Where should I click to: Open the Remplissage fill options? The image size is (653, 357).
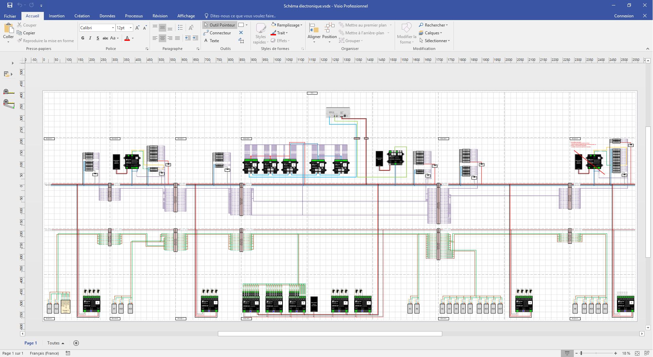287,25
